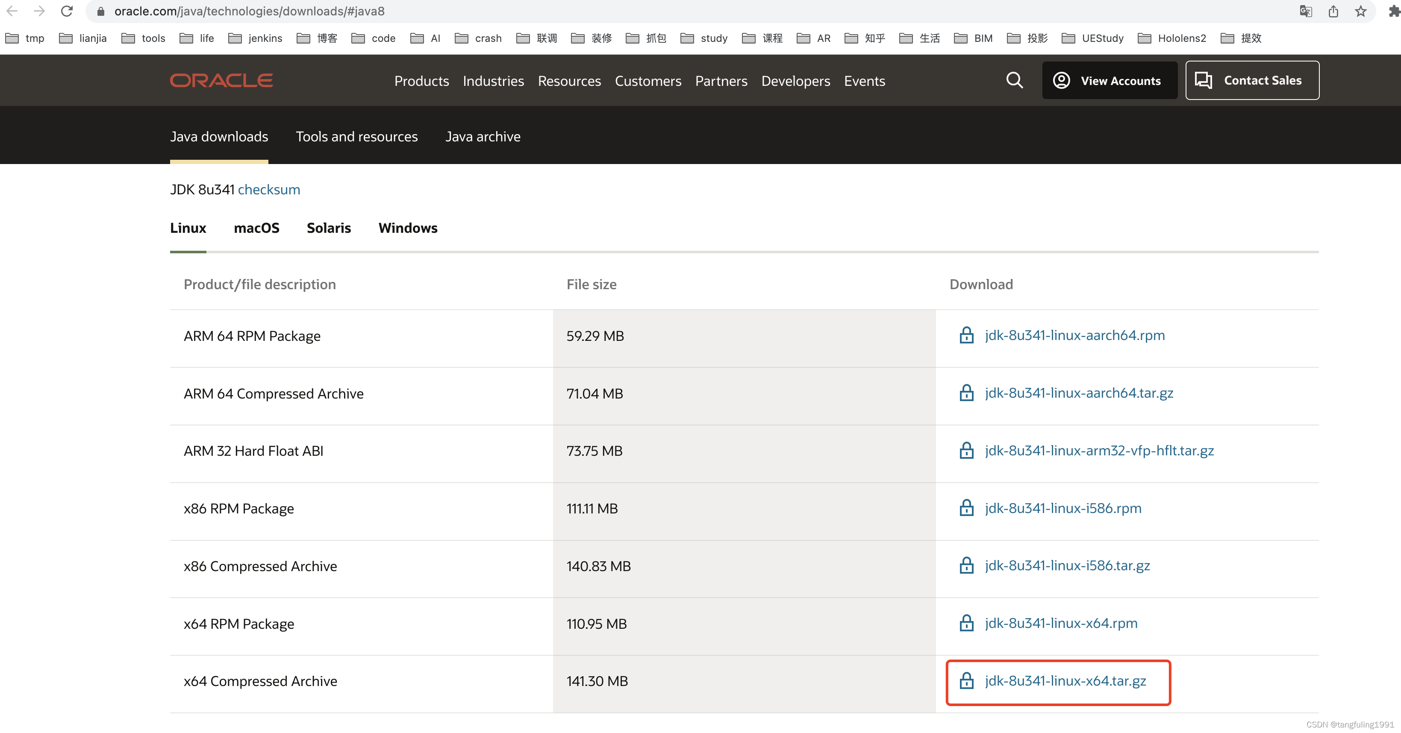Viewport: 1401px width, 733px height.
Task: Open the Events menu
Action: pyautogui.click(x=864, y=81)
